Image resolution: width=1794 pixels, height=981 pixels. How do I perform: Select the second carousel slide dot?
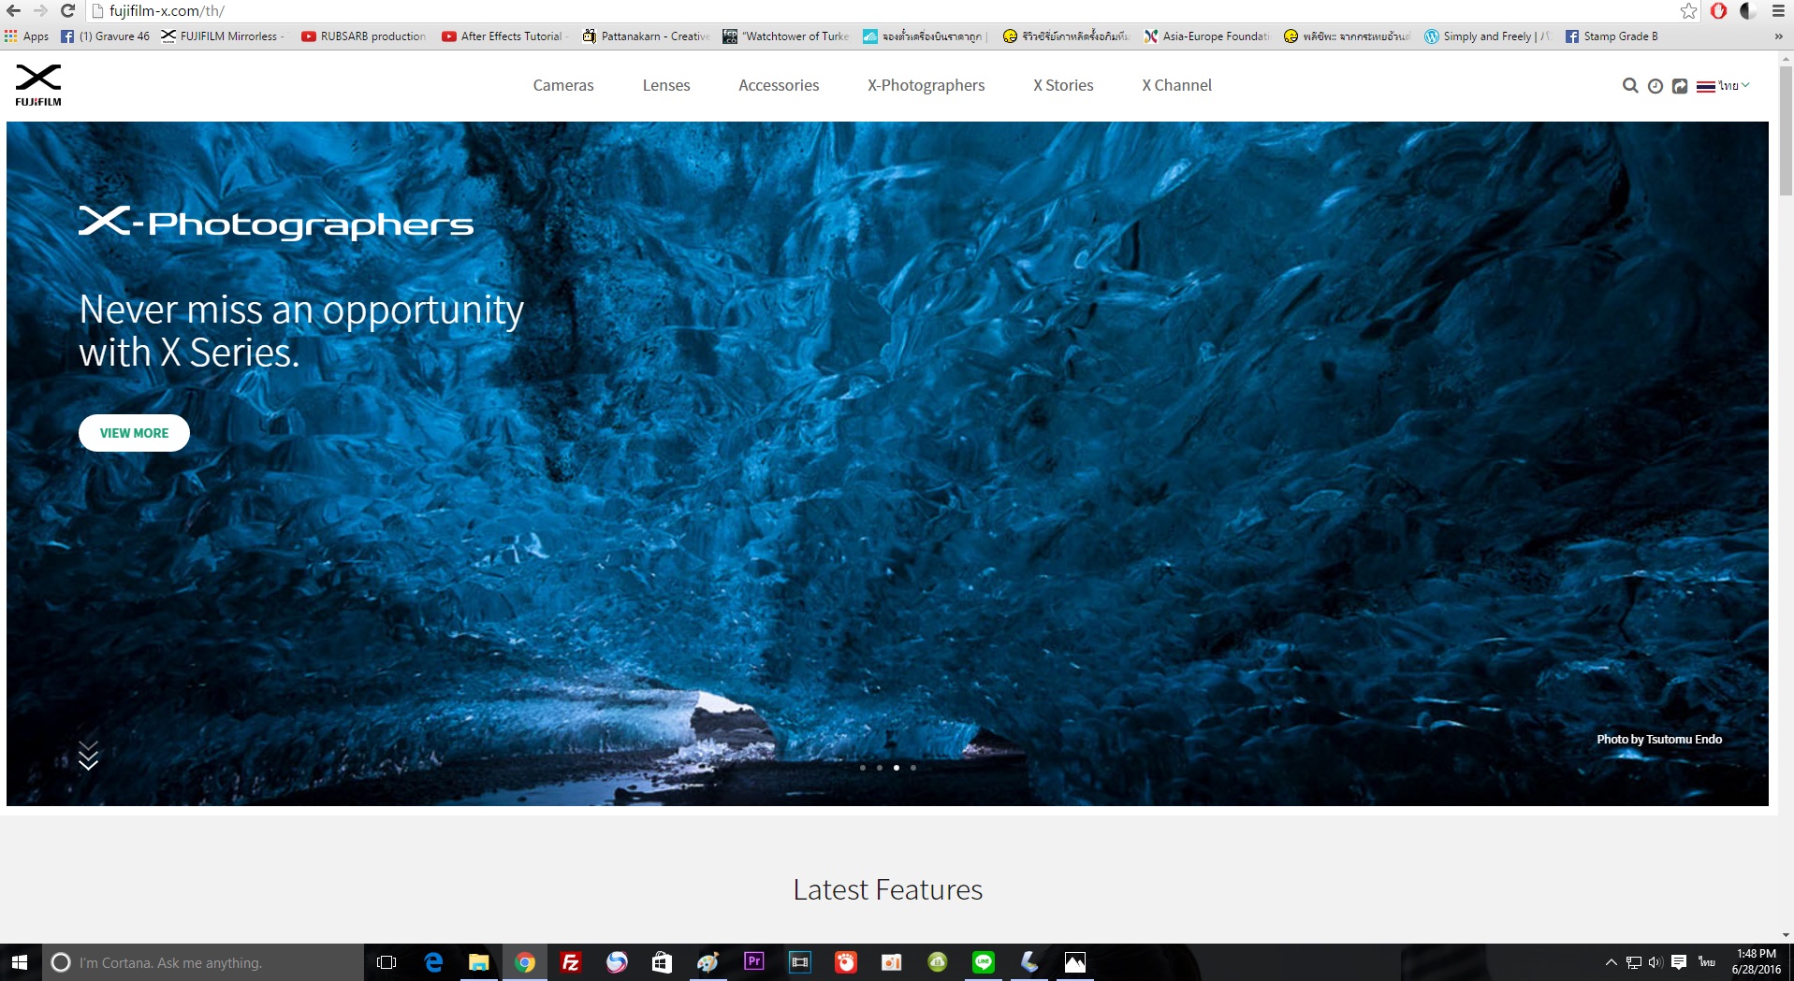[880, 768]
